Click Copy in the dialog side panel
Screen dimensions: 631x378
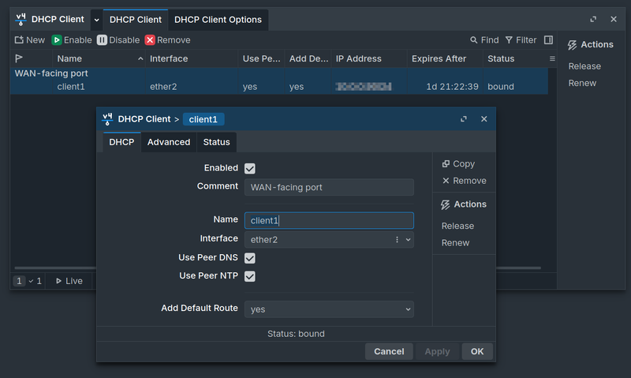(458, 164)
